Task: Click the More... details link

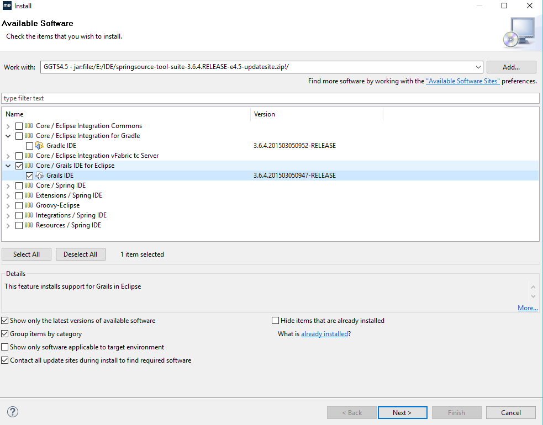Action: pos(528,308)
